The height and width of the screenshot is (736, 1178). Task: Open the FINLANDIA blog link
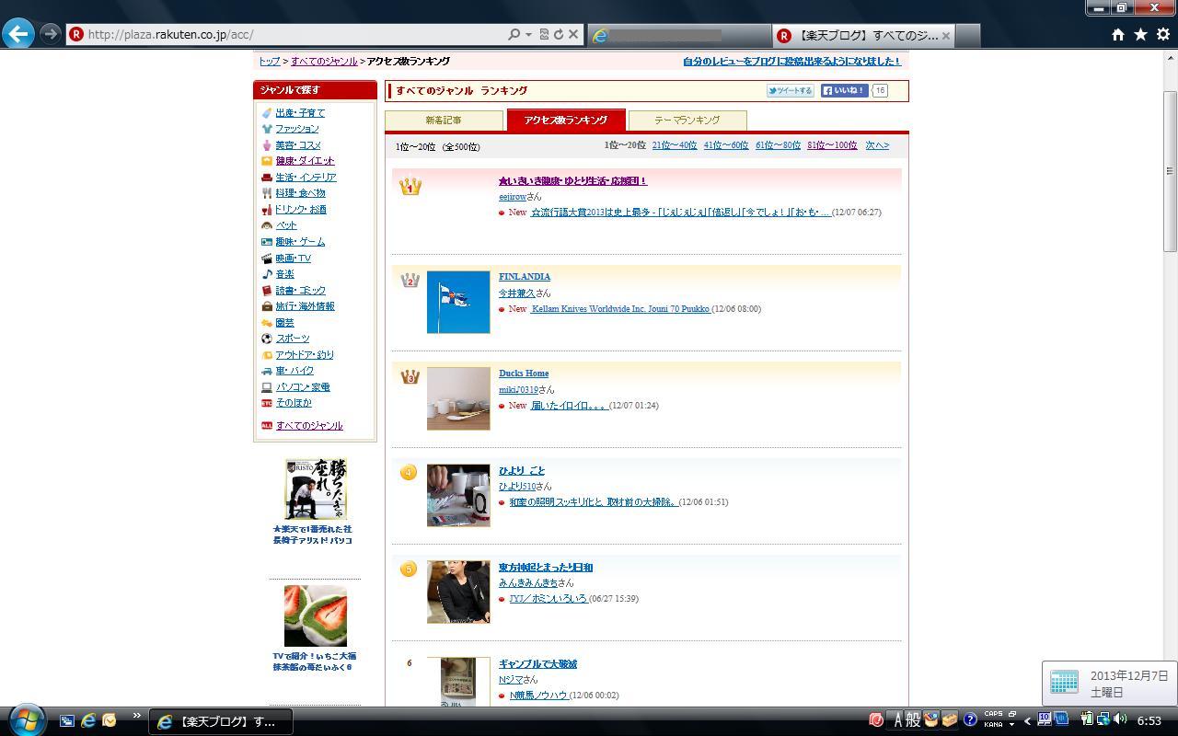[525, 277]
